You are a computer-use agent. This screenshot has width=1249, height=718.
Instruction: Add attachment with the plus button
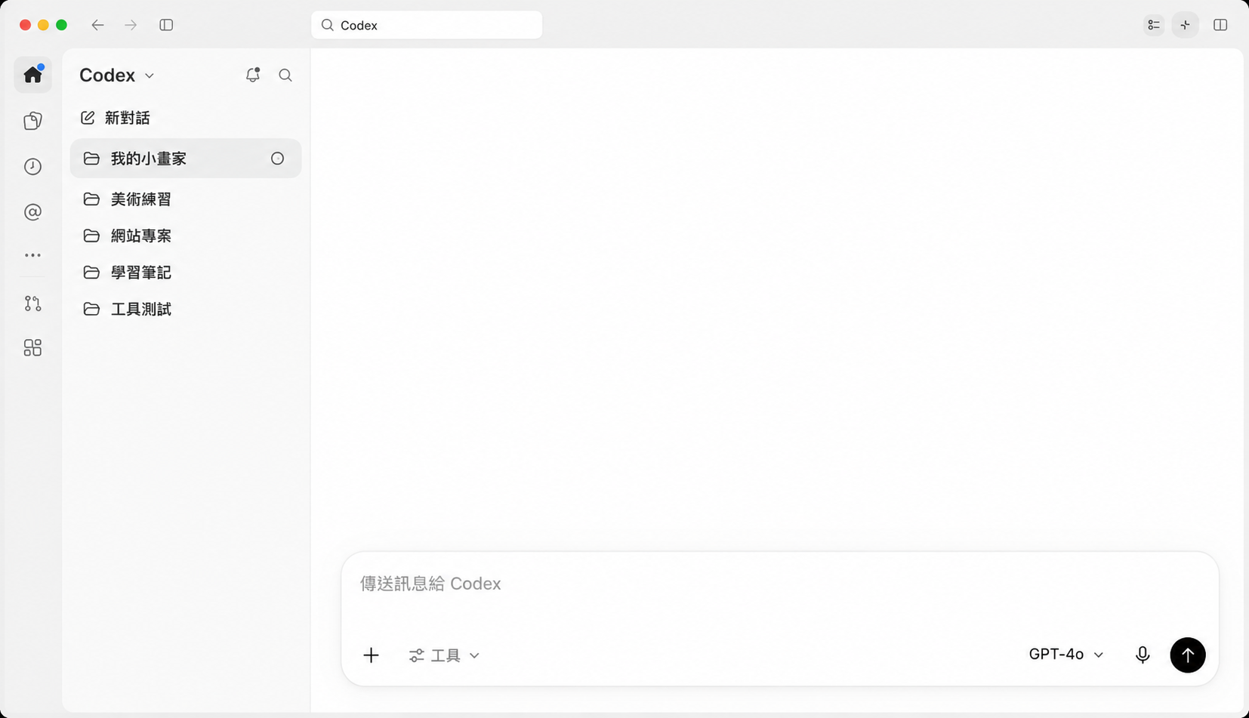point(371,655)
